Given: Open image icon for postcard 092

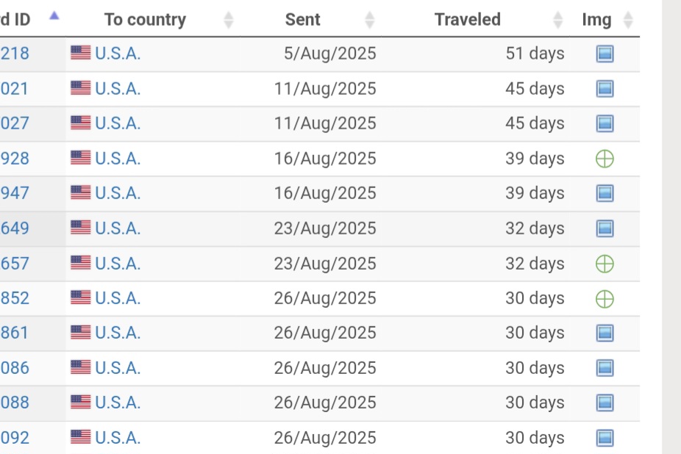Looking at the screenshot, I should 605,438.
